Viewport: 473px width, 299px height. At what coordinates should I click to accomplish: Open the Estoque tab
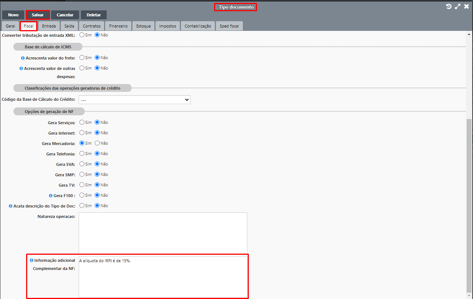pos(143,26)
